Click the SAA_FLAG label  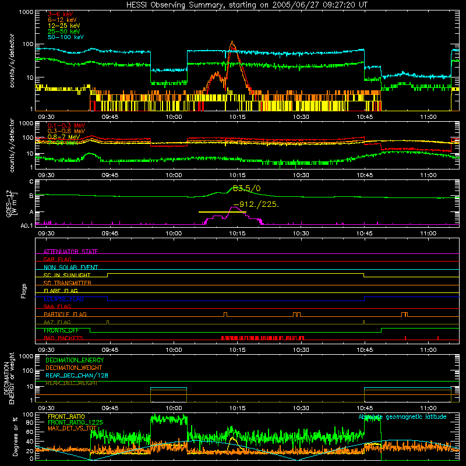point(57,306)
